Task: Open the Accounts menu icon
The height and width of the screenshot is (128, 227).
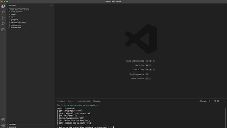Action: [x=3, y=119]
